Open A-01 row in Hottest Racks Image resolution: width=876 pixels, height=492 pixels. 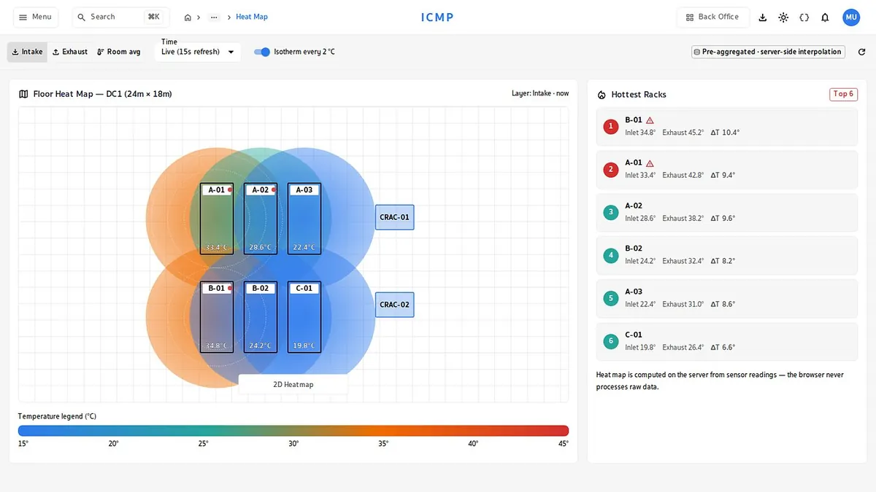point(726,169)
